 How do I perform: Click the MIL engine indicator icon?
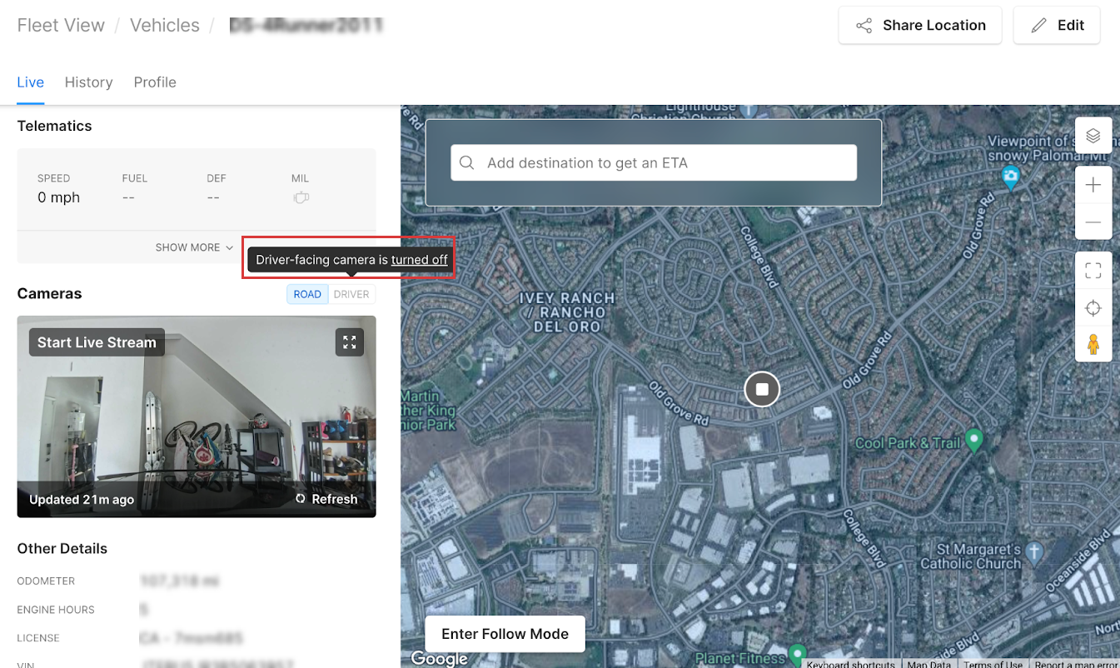(x=301, y=198)
